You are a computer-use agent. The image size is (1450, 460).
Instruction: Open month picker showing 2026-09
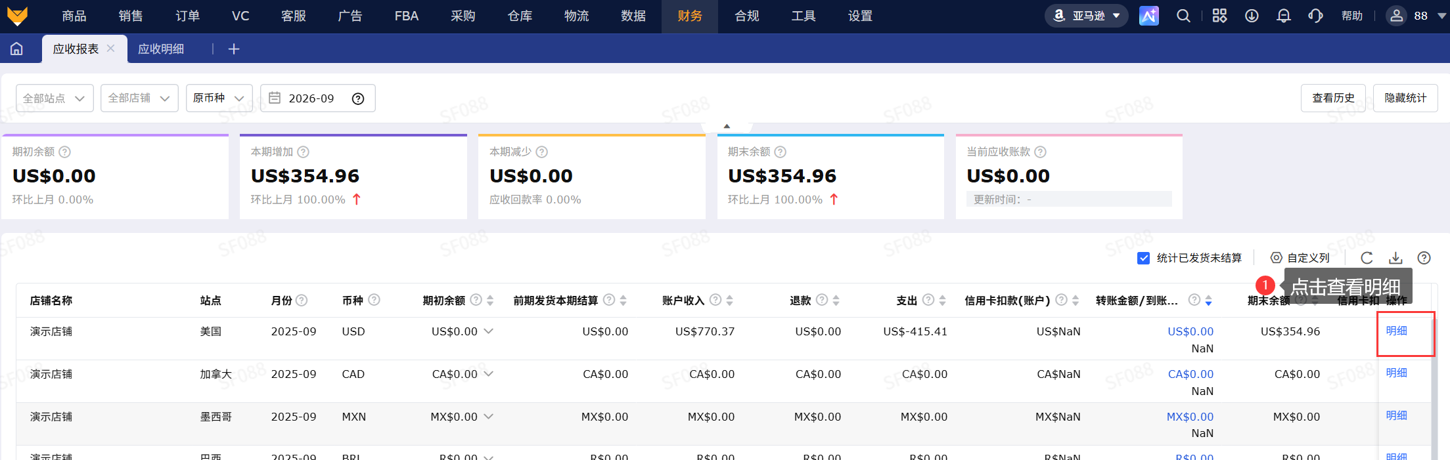point(317,98)
